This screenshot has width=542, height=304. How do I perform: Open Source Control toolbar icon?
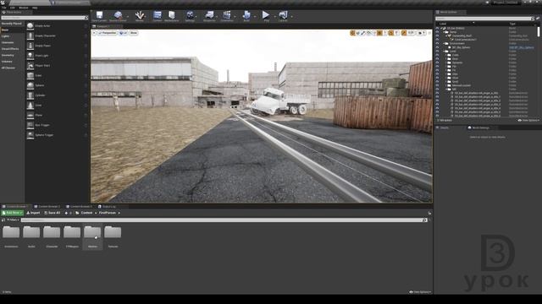coord(118,16)
